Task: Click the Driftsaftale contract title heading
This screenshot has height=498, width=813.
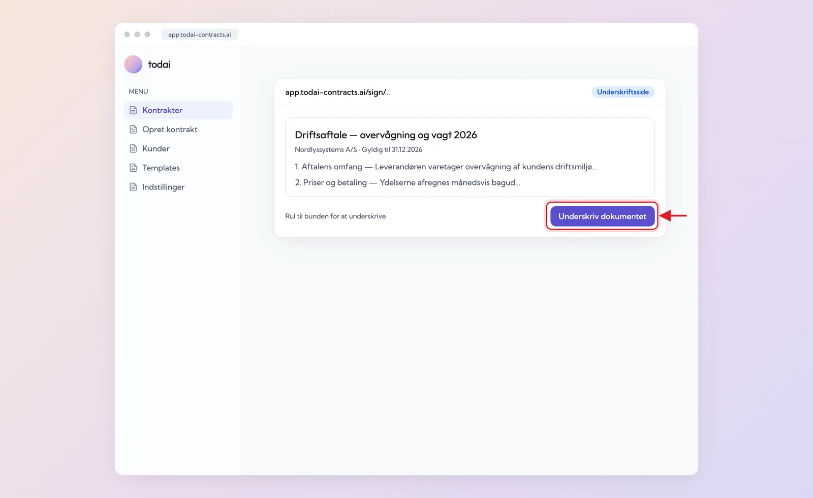Action: pos(386,135)
